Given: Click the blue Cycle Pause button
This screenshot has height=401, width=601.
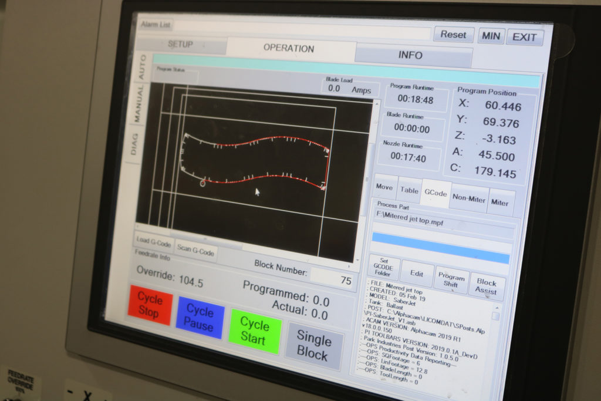Looking at the screenshot, I should (x=200, y=317).
